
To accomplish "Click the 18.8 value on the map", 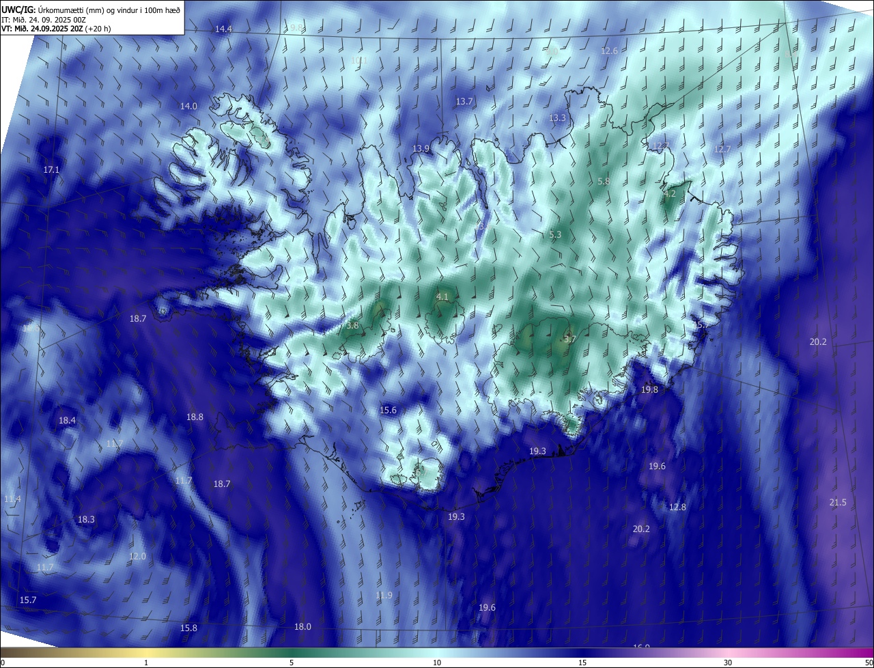I will (x=195, y=417).
